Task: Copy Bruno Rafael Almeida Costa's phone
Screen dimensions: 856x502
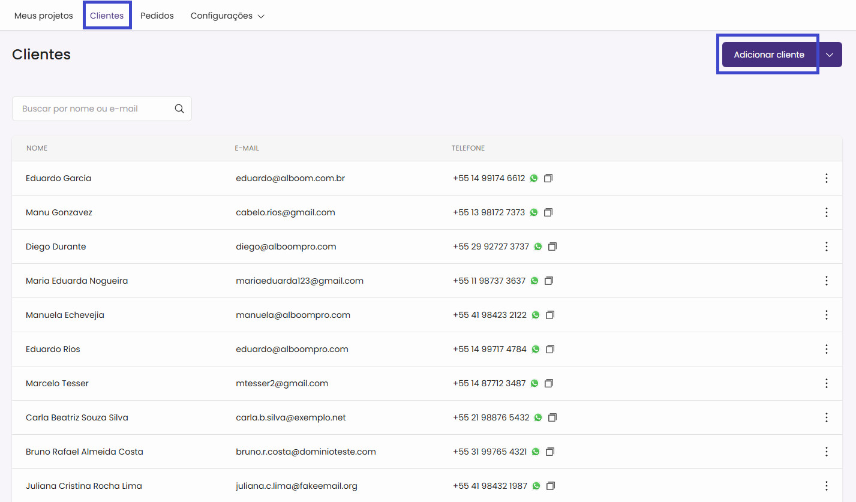Action: point(550,452)
